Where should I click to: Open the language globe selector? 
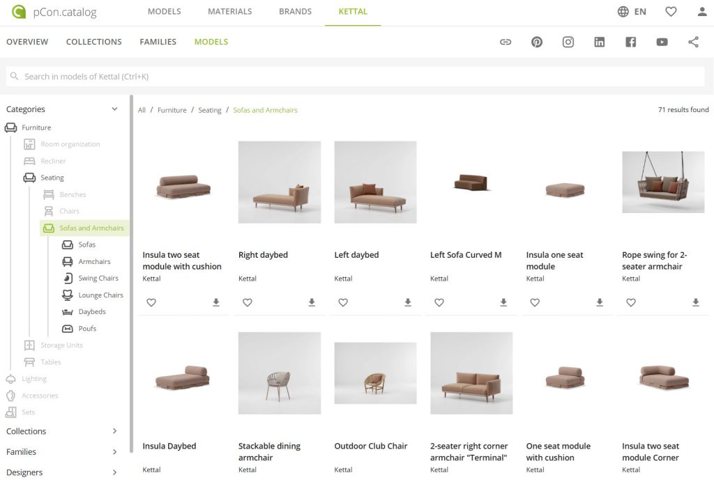click(x=623, y=11)
